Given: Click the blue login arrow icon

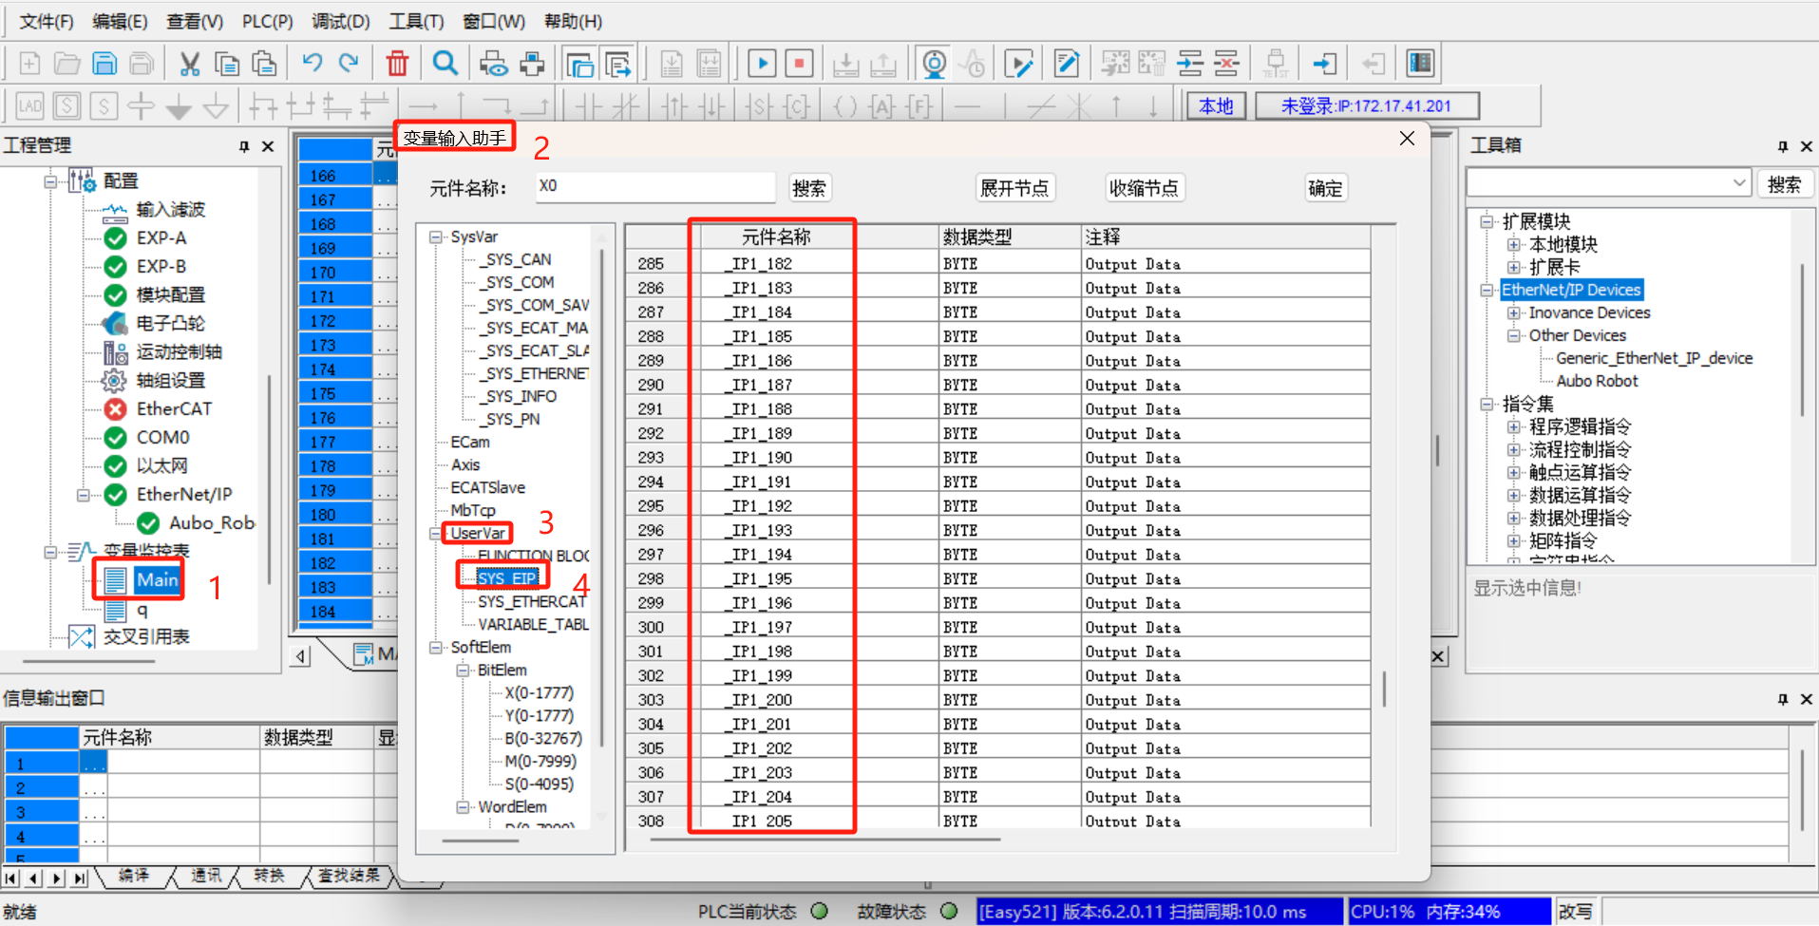Looking at the screenshot, I should pos(1324,64).
